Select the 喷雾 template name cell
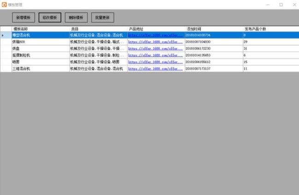Image resolution: width=299 pixels, height=195 pixels. coord(40,62)
